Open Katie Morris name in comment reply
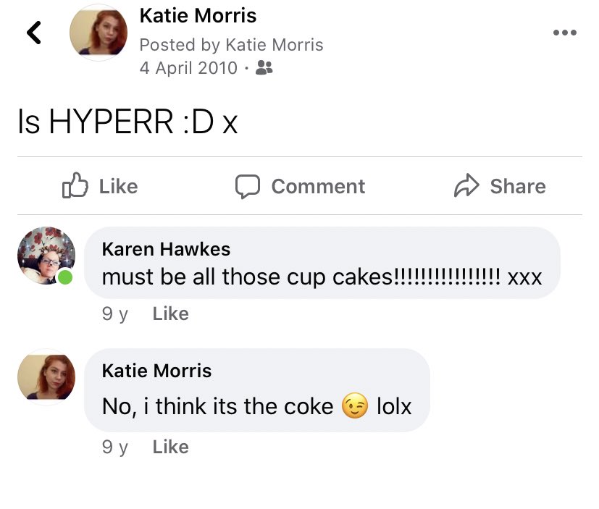The height and width of the screenshot is (509, 599). coord(156,371)
